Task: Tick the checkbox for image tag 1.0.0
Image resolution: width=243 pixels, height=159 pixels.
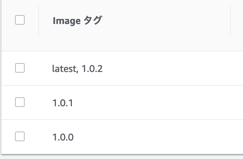Action: 20,136
